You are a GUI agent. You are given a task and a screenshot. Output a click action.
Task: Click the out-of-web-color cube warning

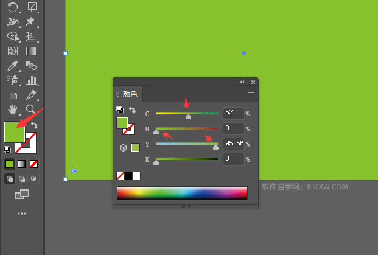coord(123,147)
